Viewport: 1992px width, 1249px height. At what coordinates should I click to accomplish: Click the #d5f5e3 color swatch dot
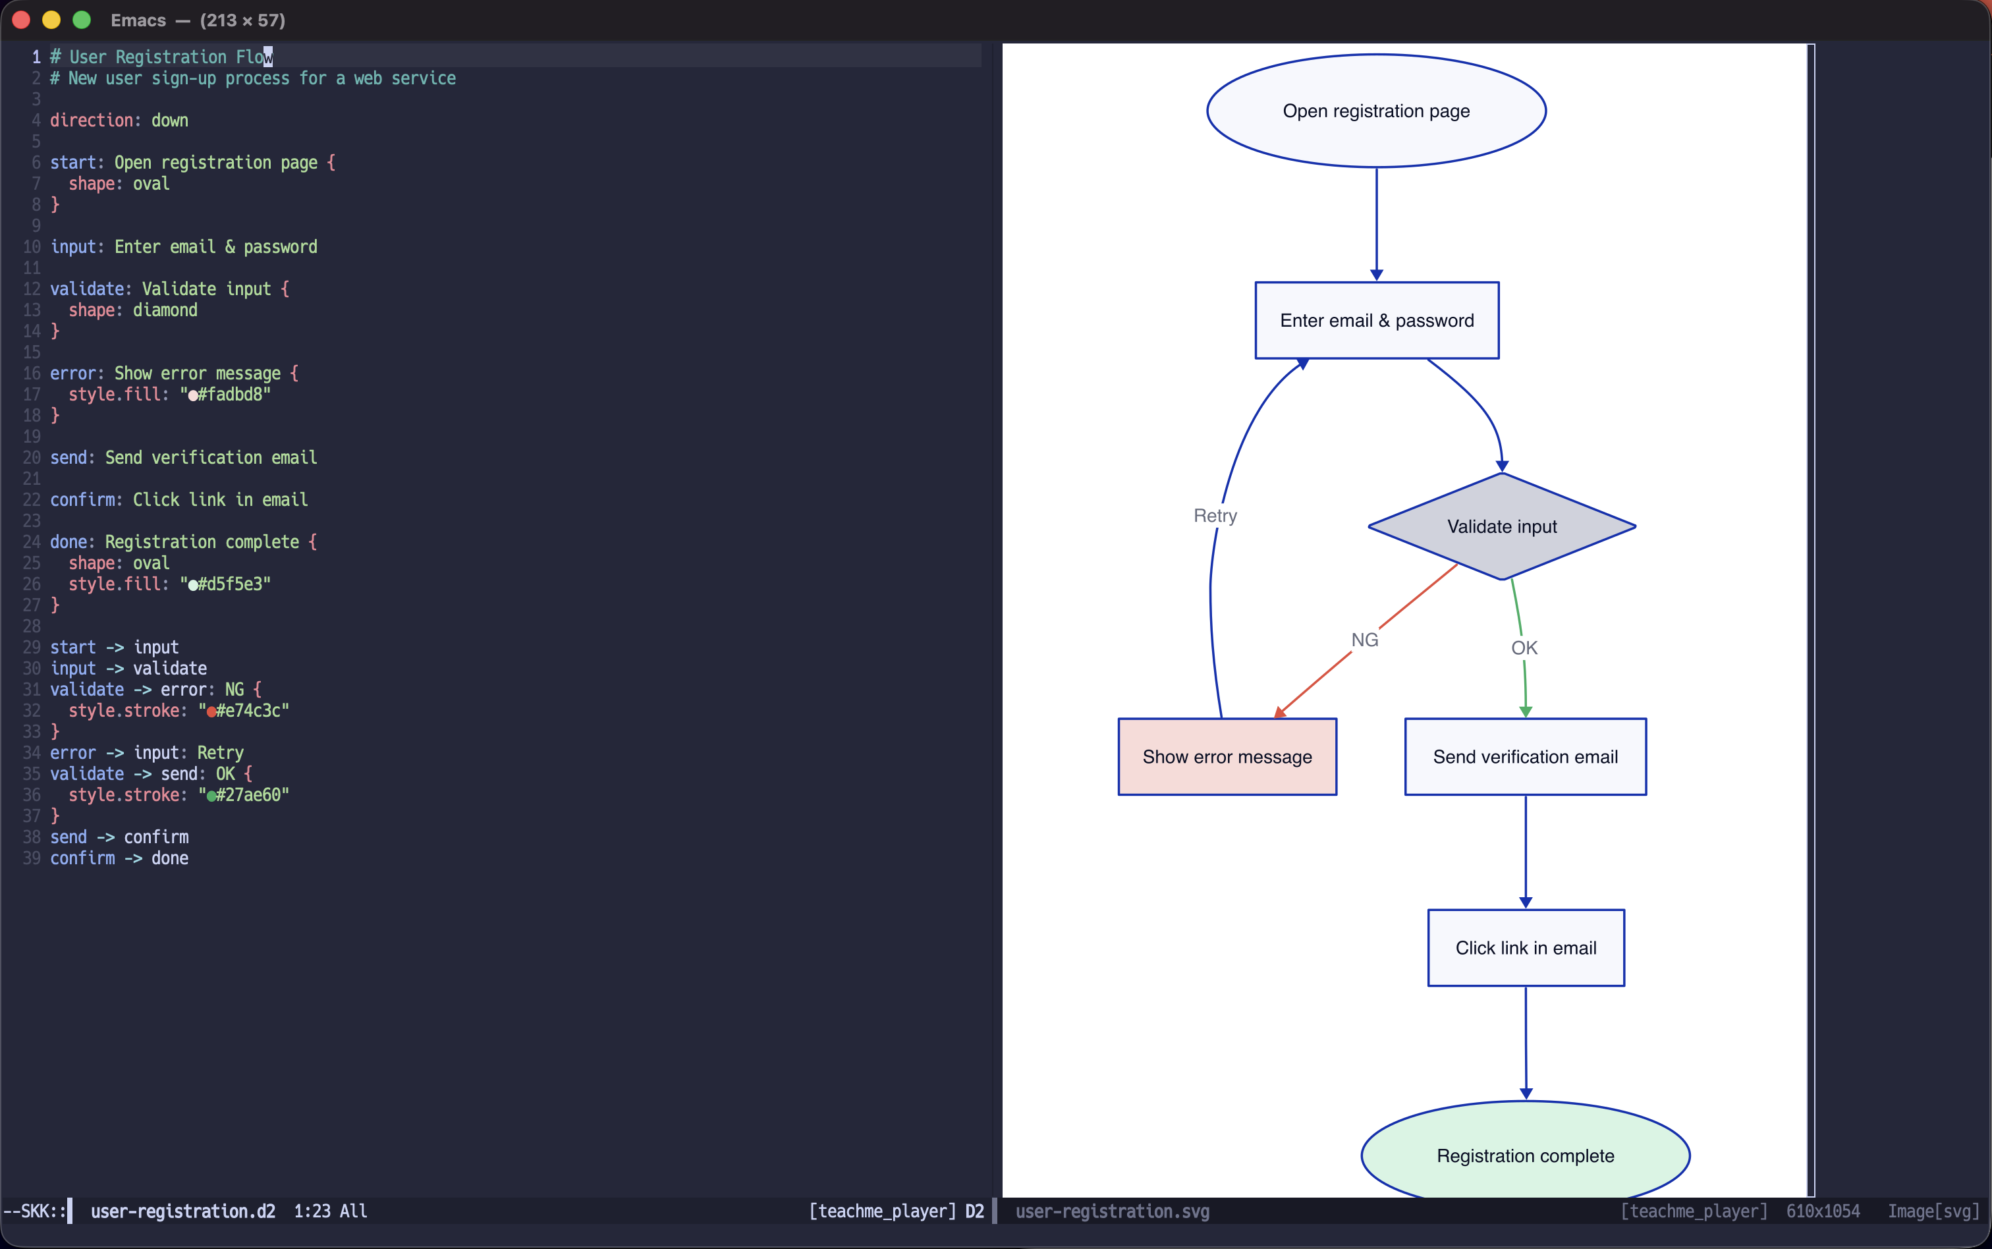click(193, 586)
